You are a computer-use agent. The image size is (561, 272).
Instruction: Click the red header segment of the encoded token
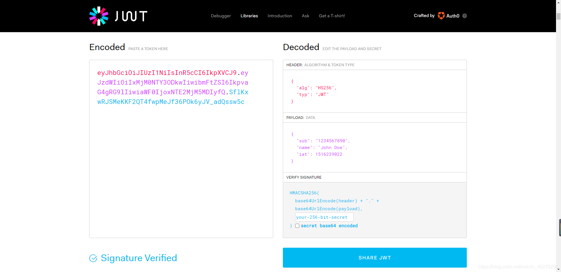(x=167, y=73)
